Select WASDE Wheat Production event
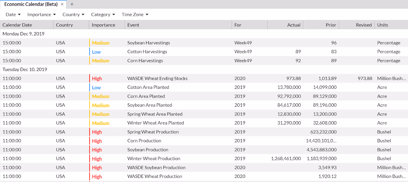The width and height of the screenshot is (408, 182). click(155, 176)
